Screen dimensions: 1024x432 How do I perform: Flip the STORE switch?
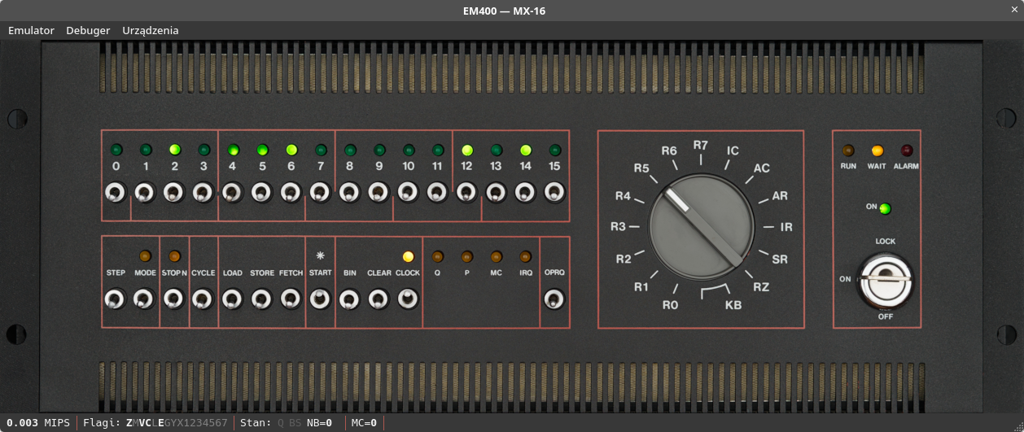(261, 299)
